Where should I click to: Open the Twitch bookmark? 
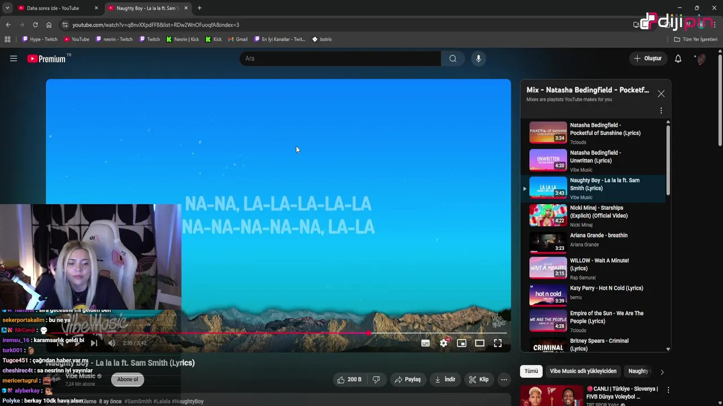click(x=149, y=39)
